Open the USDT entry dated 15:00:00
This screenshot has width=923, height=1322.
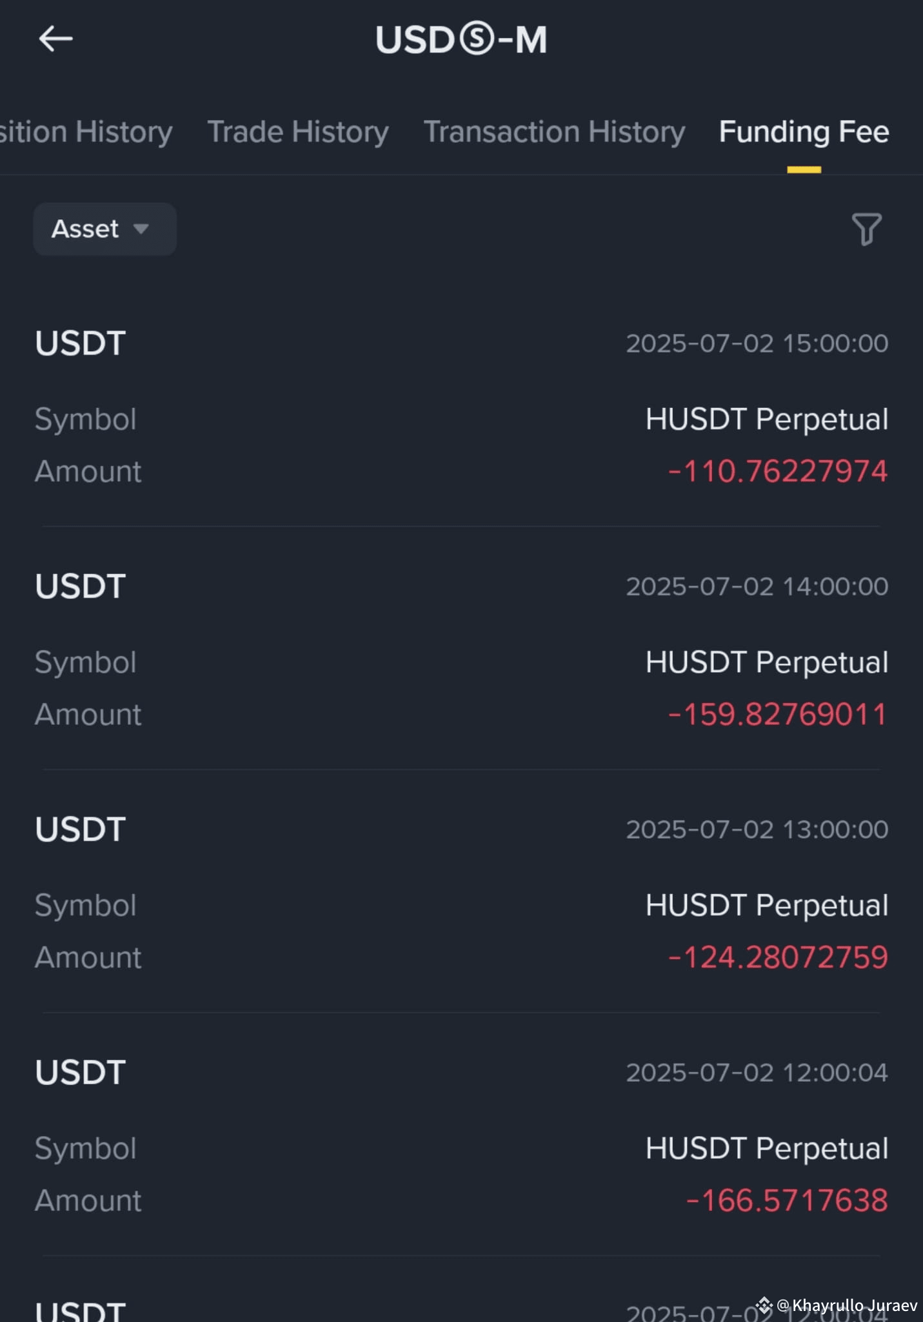[461, 407]
